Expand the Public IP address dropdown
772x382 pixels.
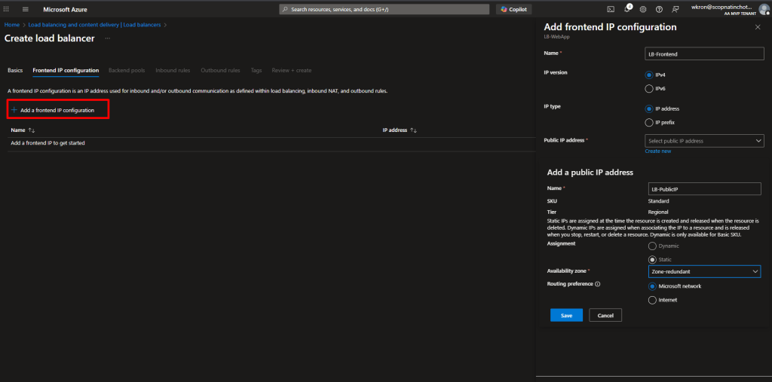click(x=704, y=141)
